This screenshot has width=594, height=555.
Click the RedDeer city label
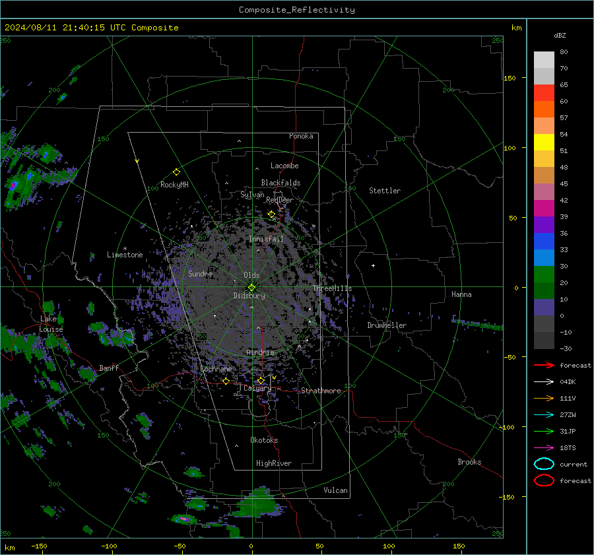pos(280,200)
